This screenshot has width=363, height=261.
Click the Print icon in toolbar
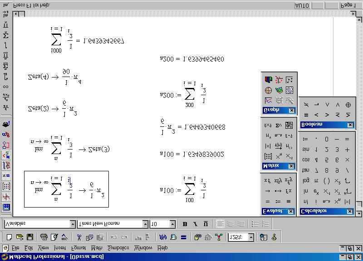pos(44,237)
